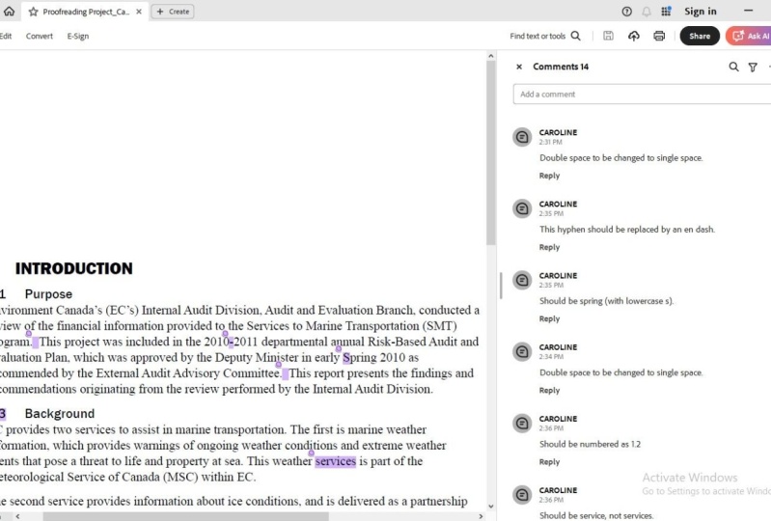Print the document using printer icon

point(659,36)
